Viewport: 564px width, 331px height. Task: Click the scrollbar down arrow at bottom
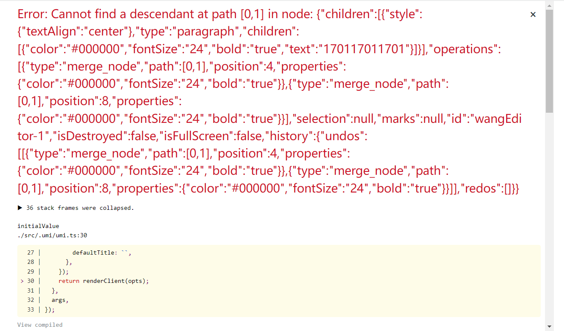pyautogui.click(x=550, y=327)
